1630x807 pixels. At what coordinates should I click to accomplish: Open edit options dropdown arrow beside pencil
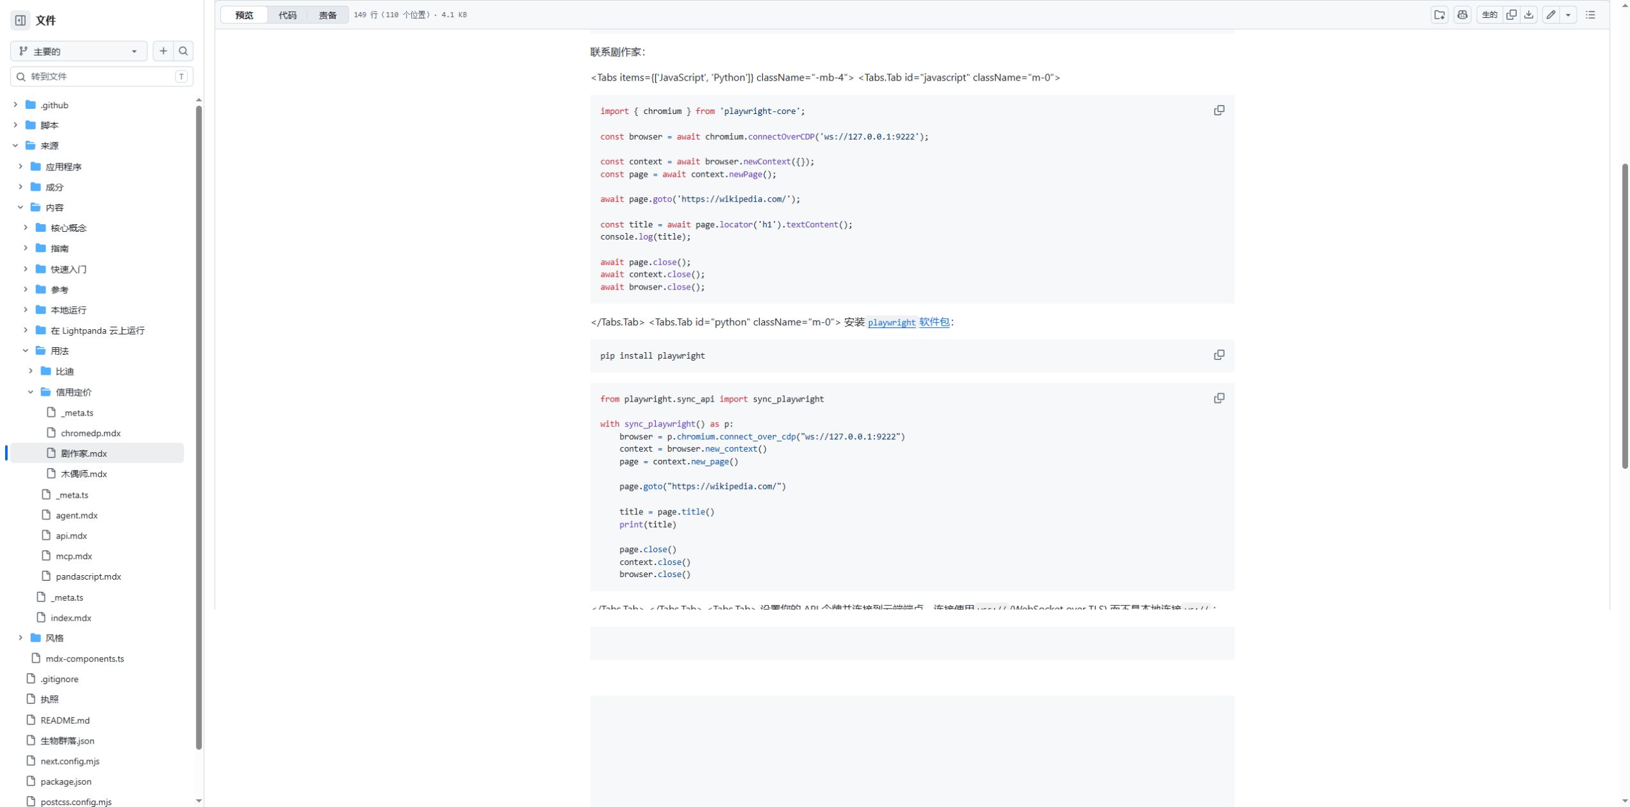[x=1568, y=15]
